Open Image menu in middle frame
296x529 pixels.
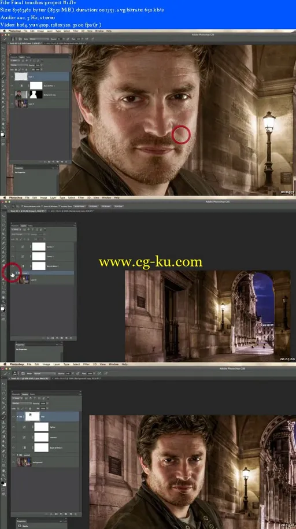click(43, 198)
